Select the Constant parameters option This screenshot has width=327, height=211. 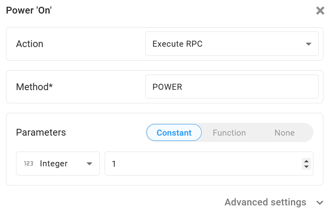click(174, 133)
